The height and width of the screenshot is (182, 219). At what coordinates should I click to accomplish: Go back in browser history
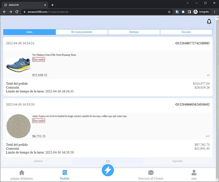4,12
